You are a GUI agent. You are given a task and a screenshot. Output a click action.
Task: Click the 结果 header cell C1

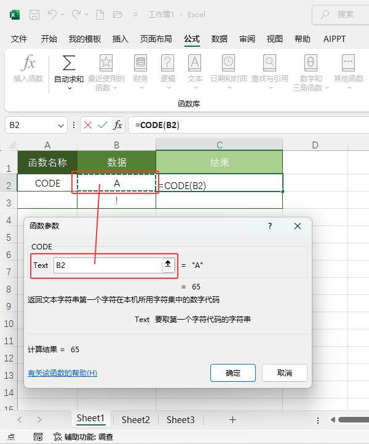coord(219,162)
